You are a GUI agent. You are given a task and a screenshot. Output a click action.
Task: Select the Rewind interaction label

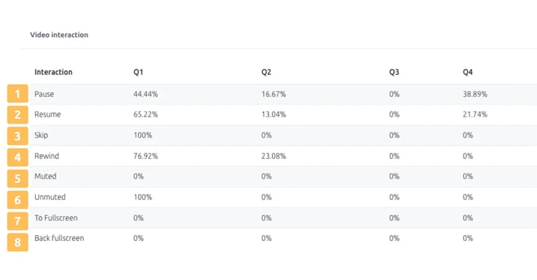[47, 156]
